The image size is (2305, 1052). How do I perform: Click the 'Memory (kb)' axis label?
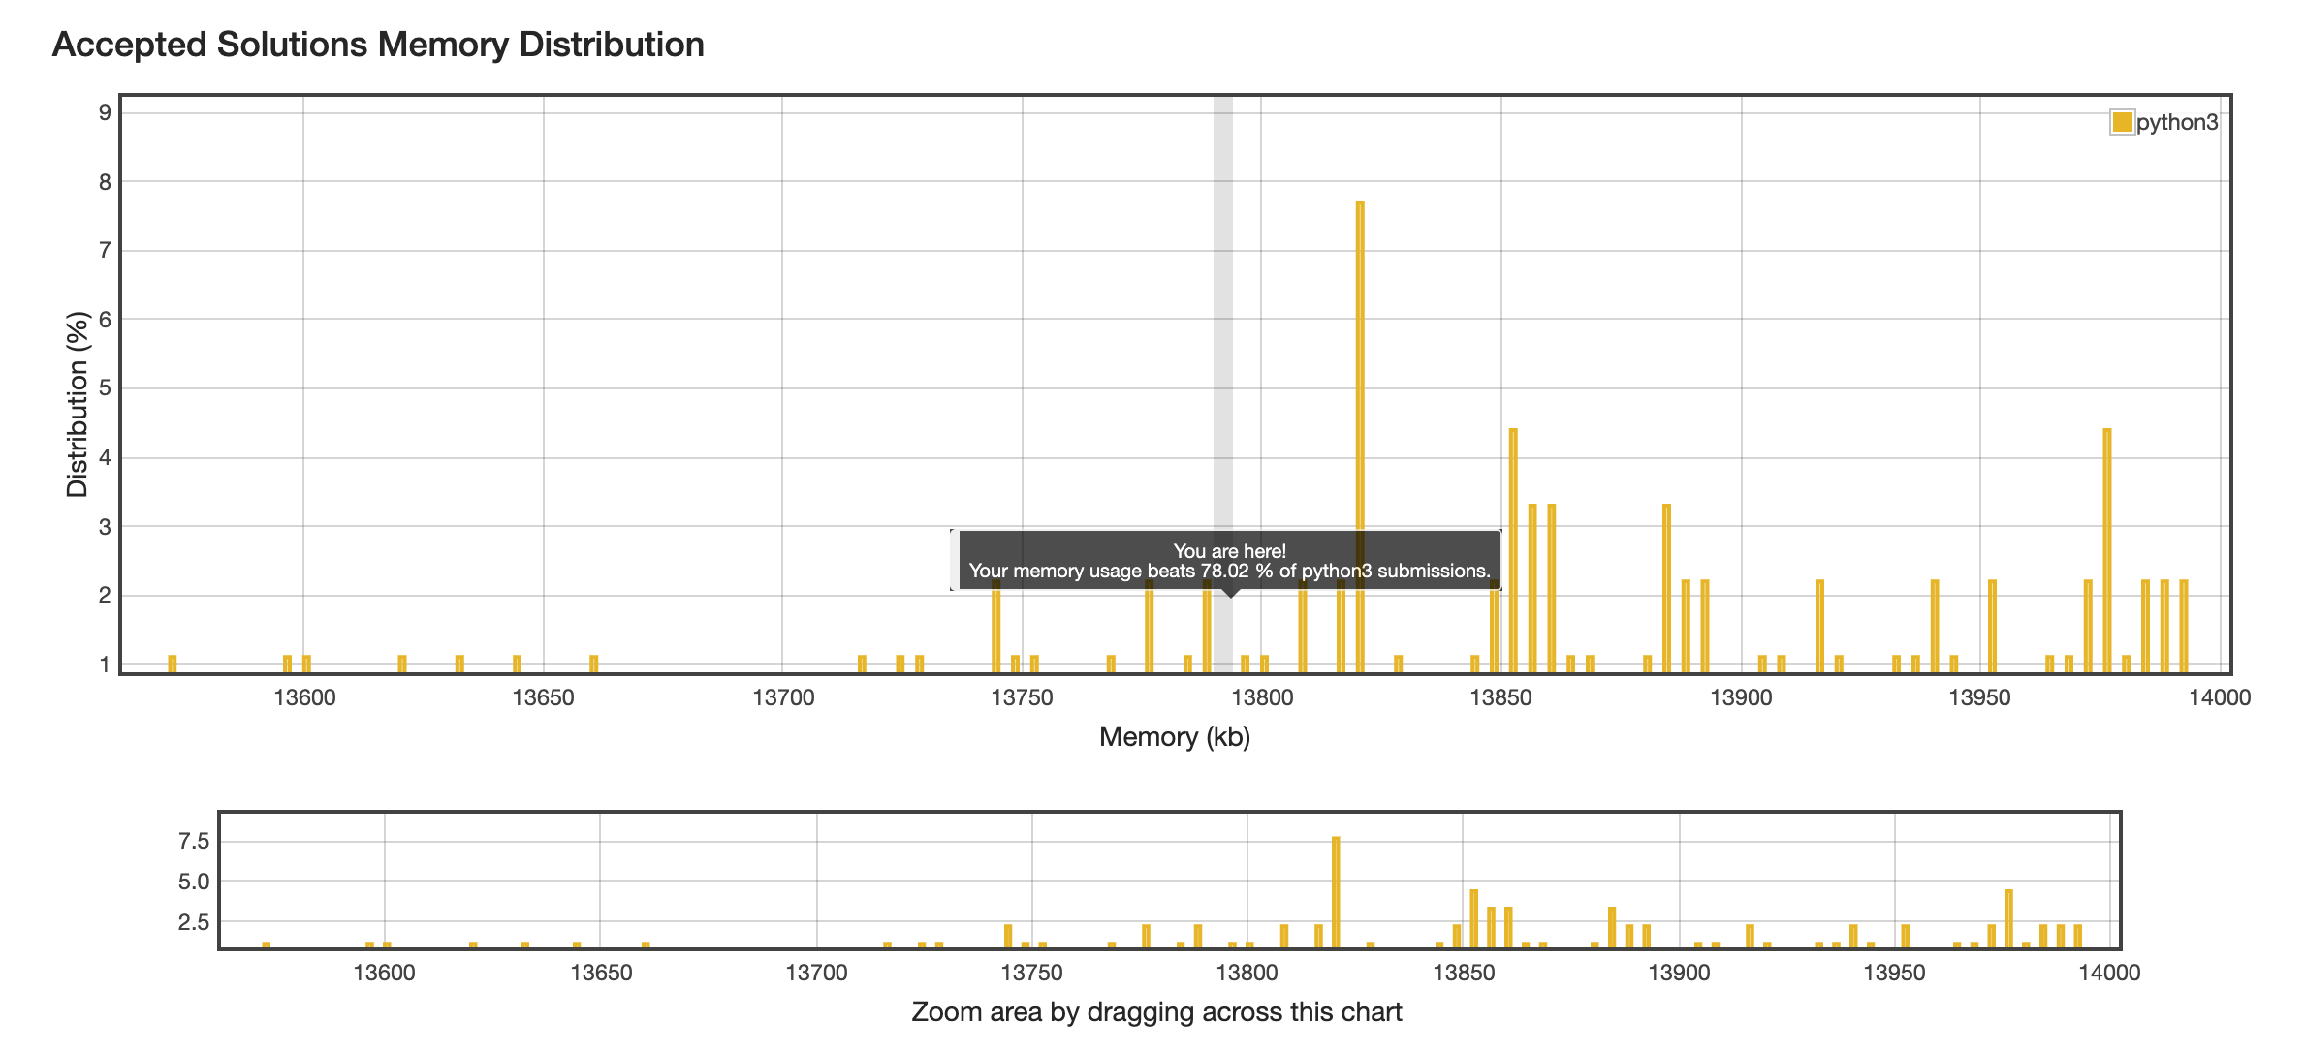pos(1174,737)
